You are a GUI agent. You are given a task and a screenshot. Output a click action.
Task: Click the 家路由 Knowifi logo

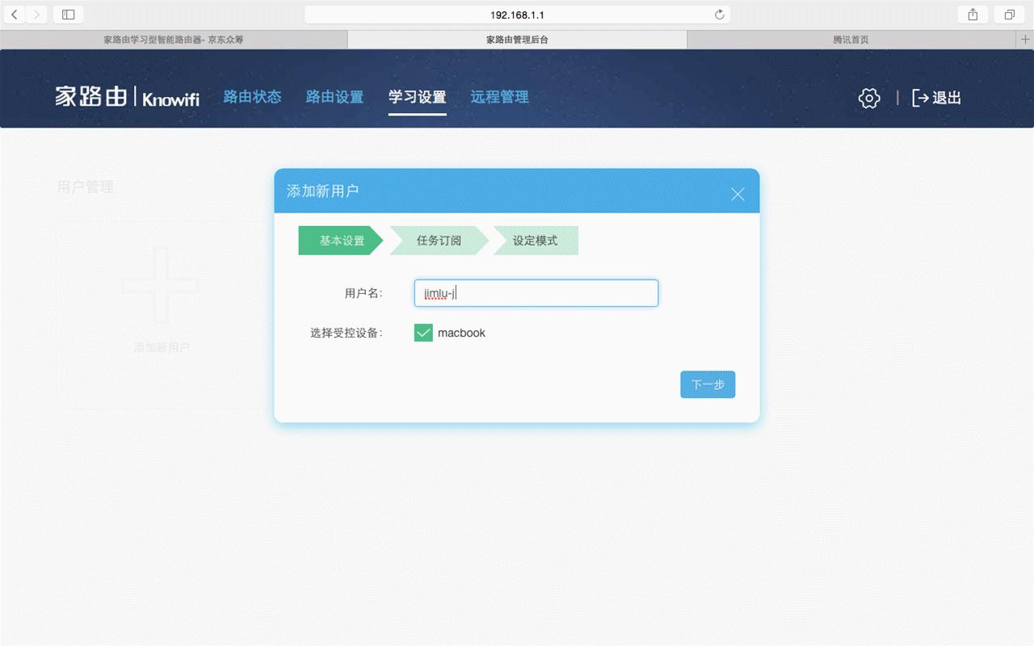coord(127,95)
